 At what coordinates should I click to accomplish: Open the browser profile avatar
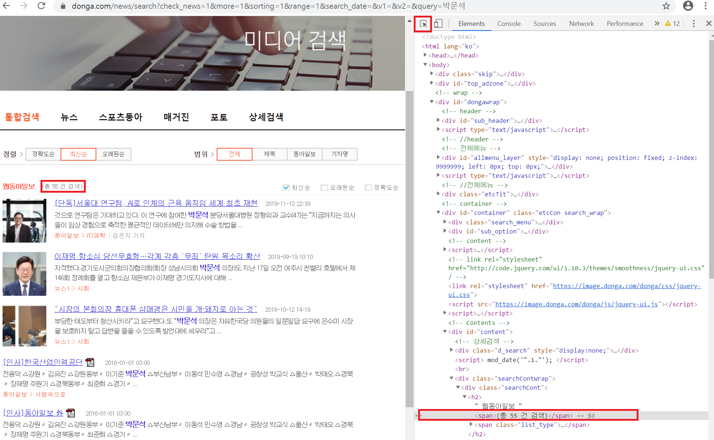tap(688, 6)
